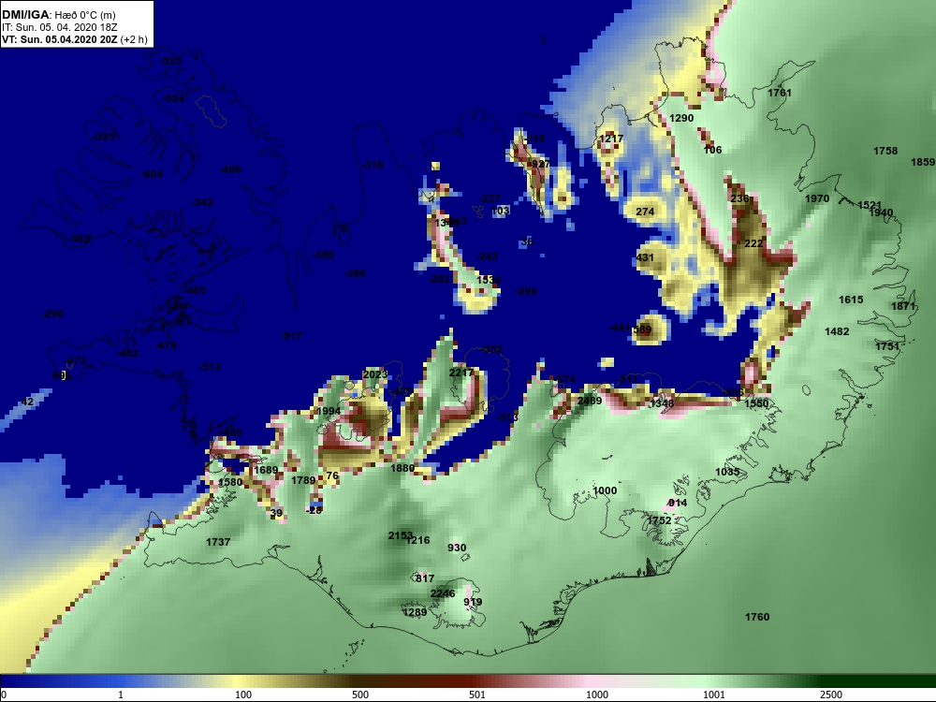Select the map value 2023
Image resolution: width=936 pixels, height=702 pixels.
click(375, 375)
